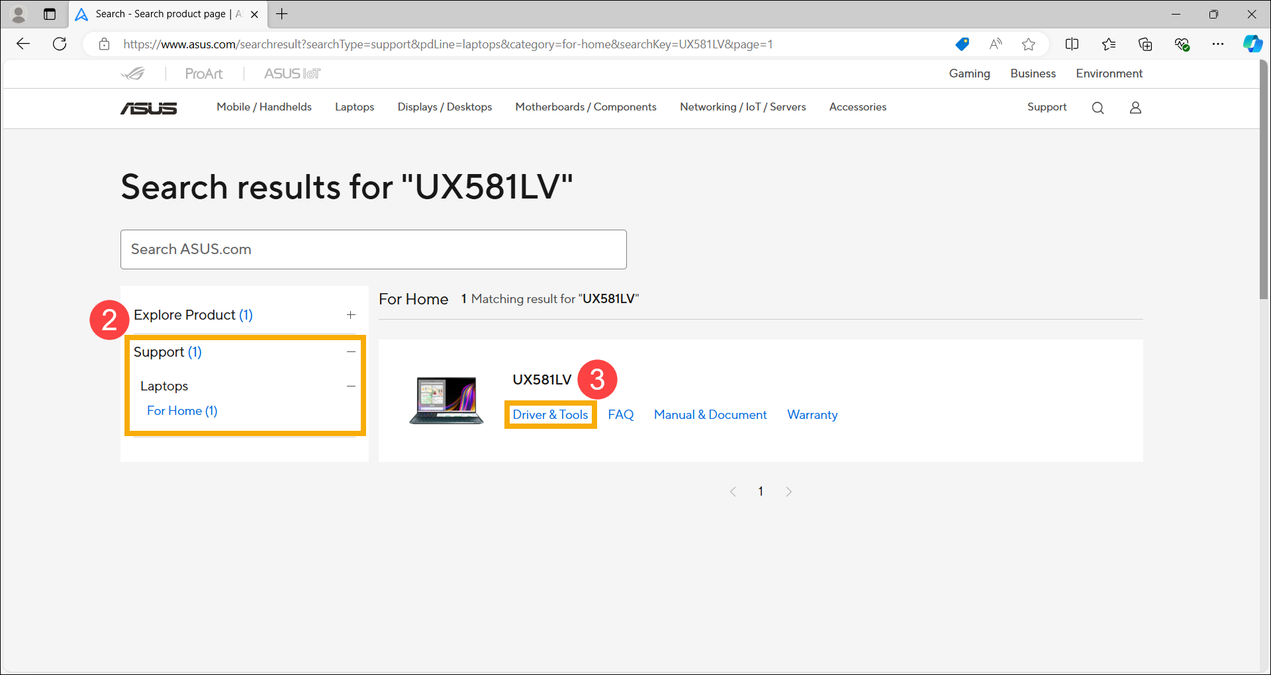Viewport: 1271px width, 675px height.
Task: Open the FAQ link for UX581LV
Action: 621,415
